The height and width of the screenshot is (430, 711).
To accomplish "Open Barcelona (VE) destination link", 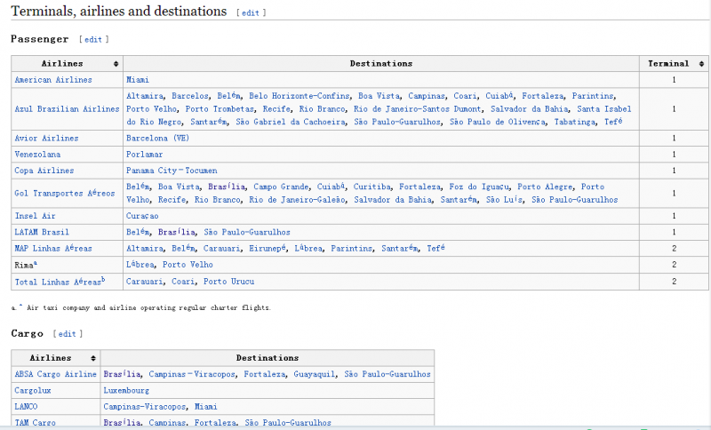I will click(x=157, y=139).
